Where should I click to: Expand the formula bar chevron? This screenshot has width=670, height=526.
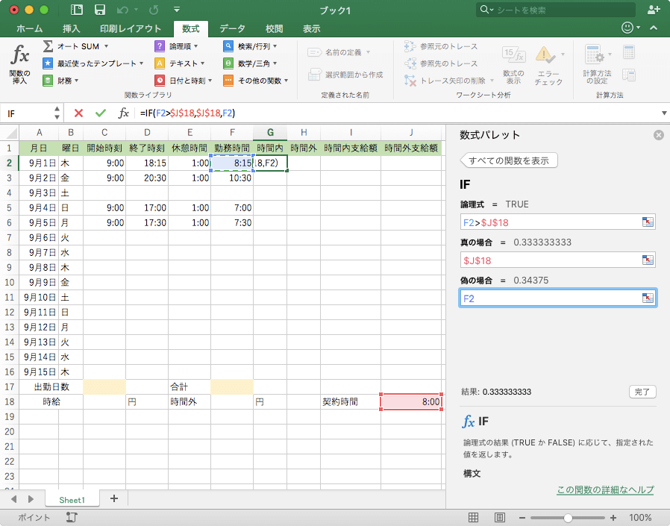[x=664, y=113]
